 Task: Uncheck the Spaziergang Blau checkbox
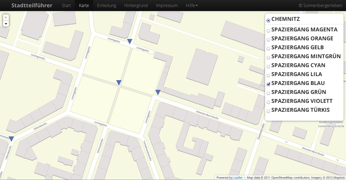click(268, 84)
